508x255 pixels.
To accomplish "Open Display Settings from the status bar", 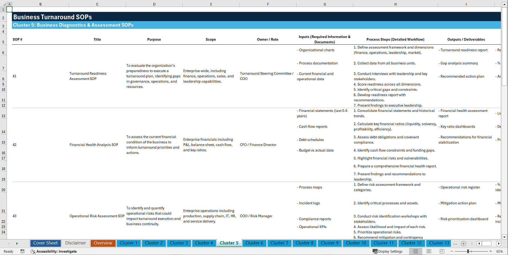I will 388,251.
